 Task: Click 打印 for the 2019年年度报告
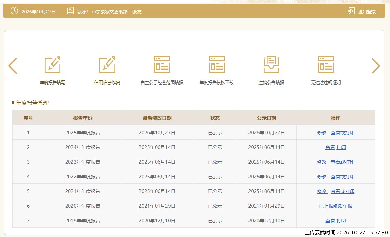(x=341, y=221)
